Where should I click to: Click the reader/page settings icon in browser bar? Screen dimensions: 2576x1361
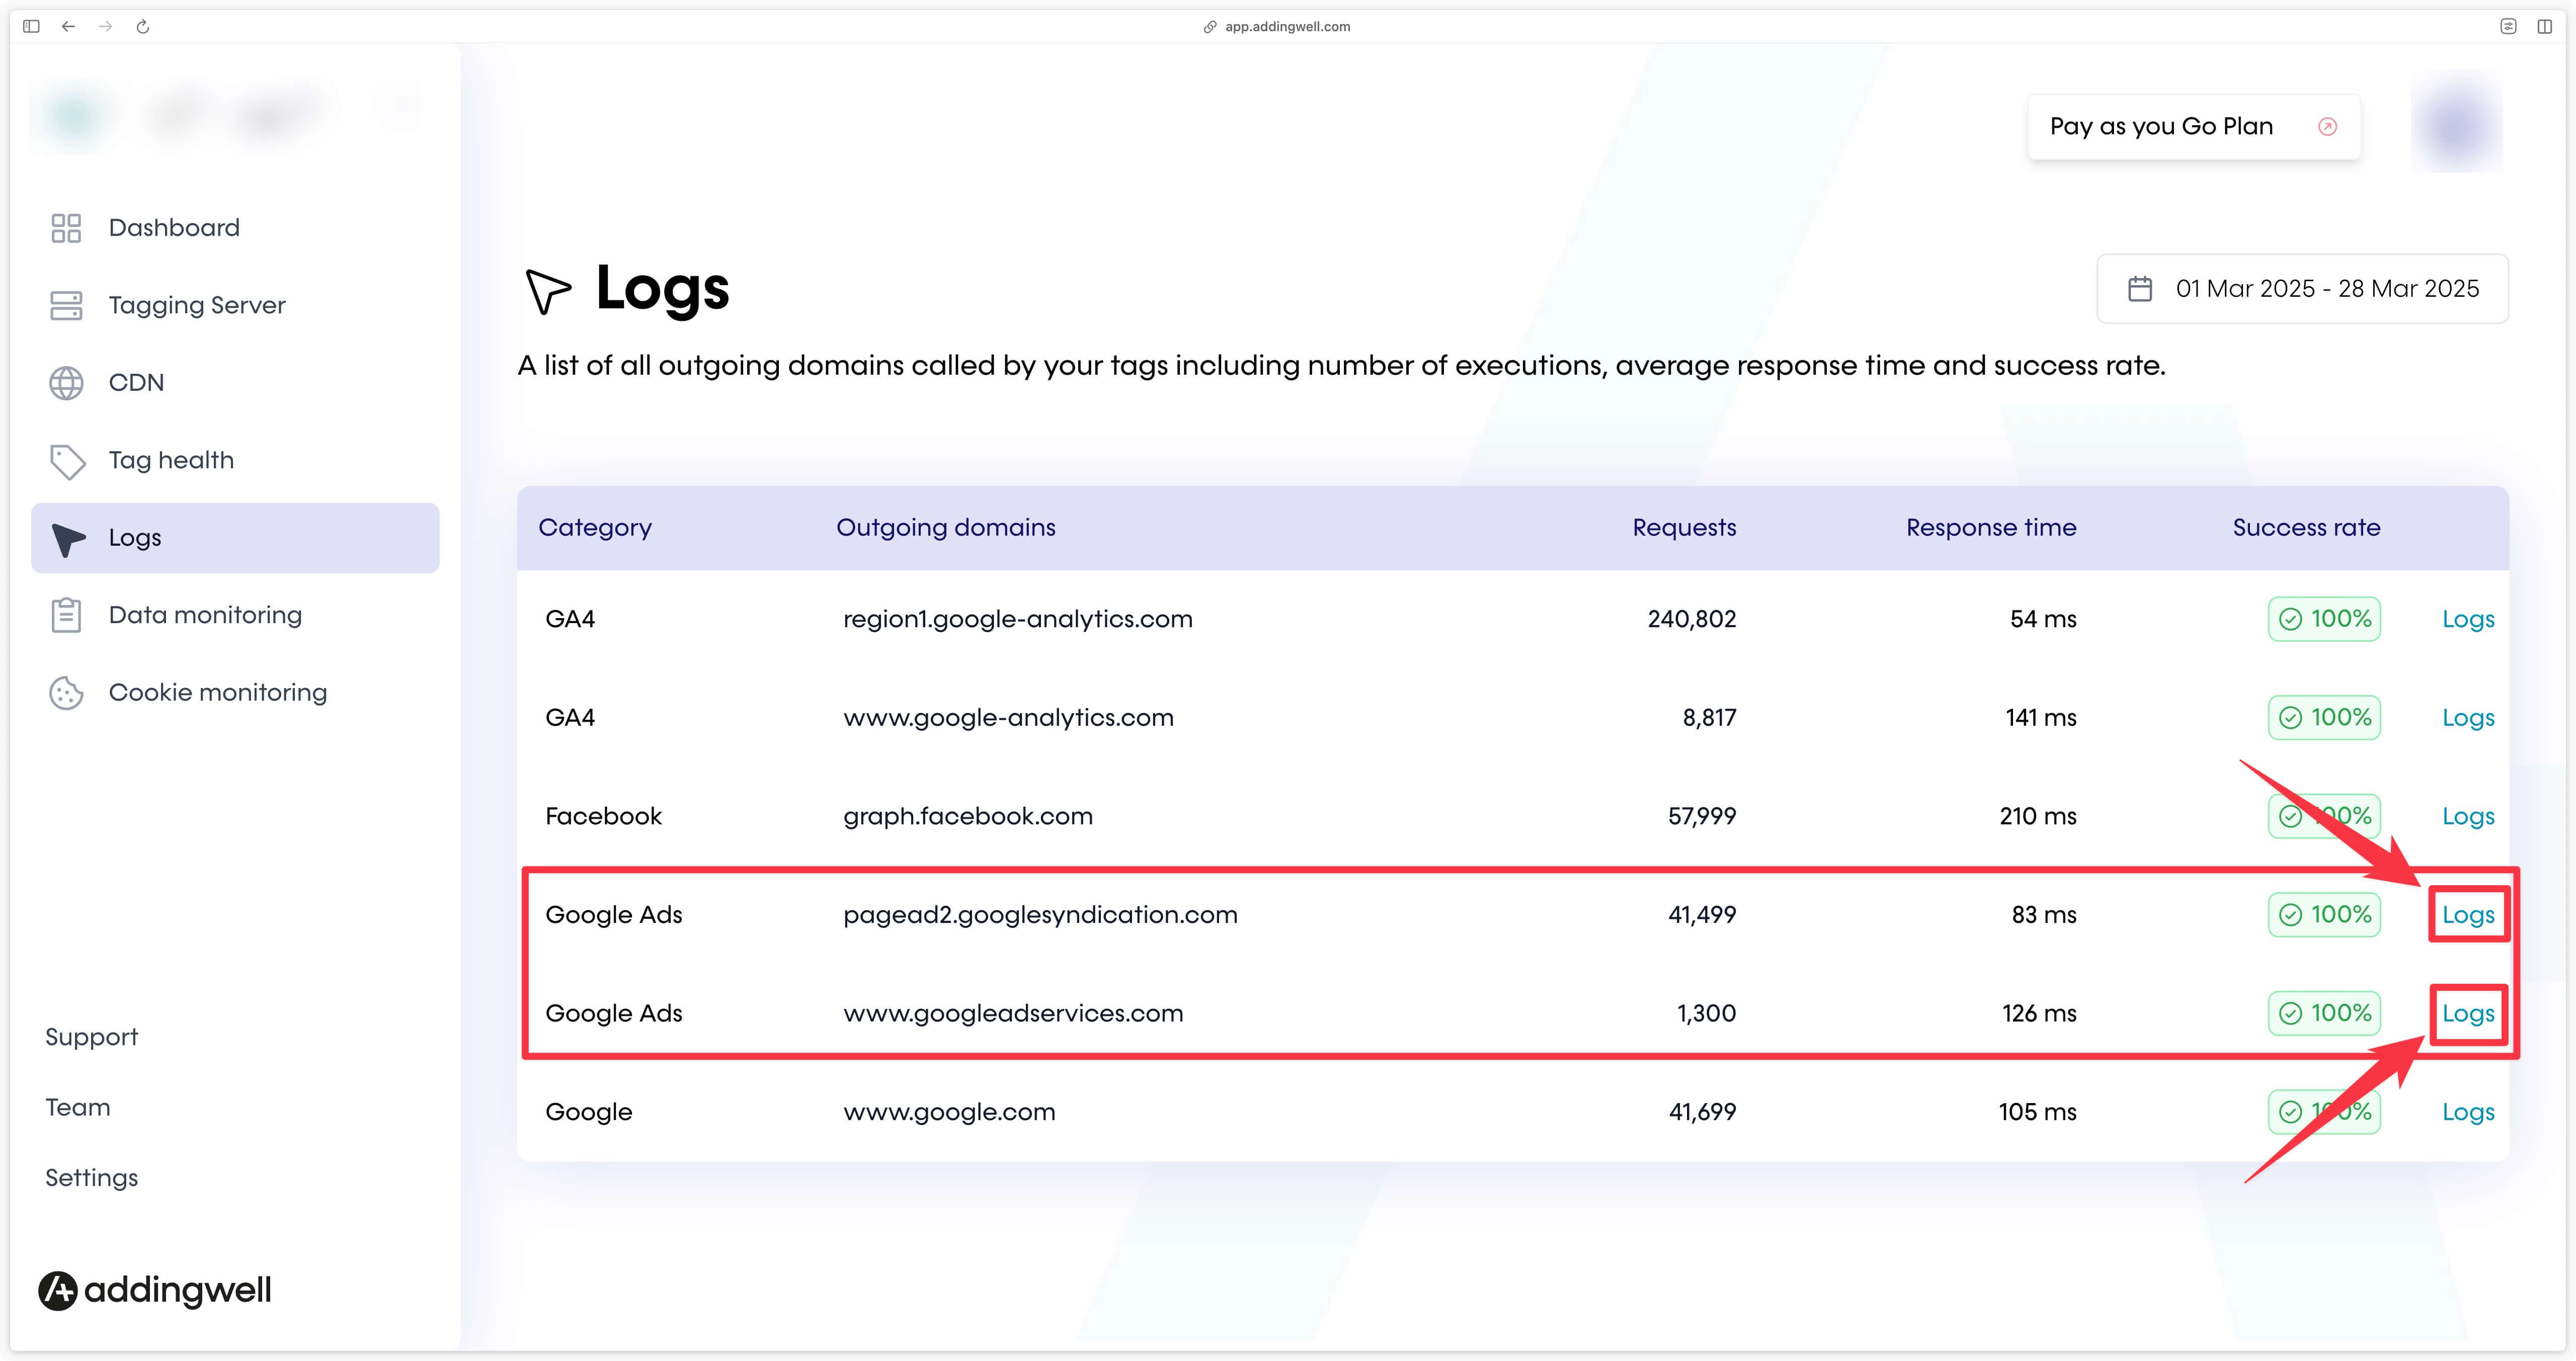click(2508, 27)
